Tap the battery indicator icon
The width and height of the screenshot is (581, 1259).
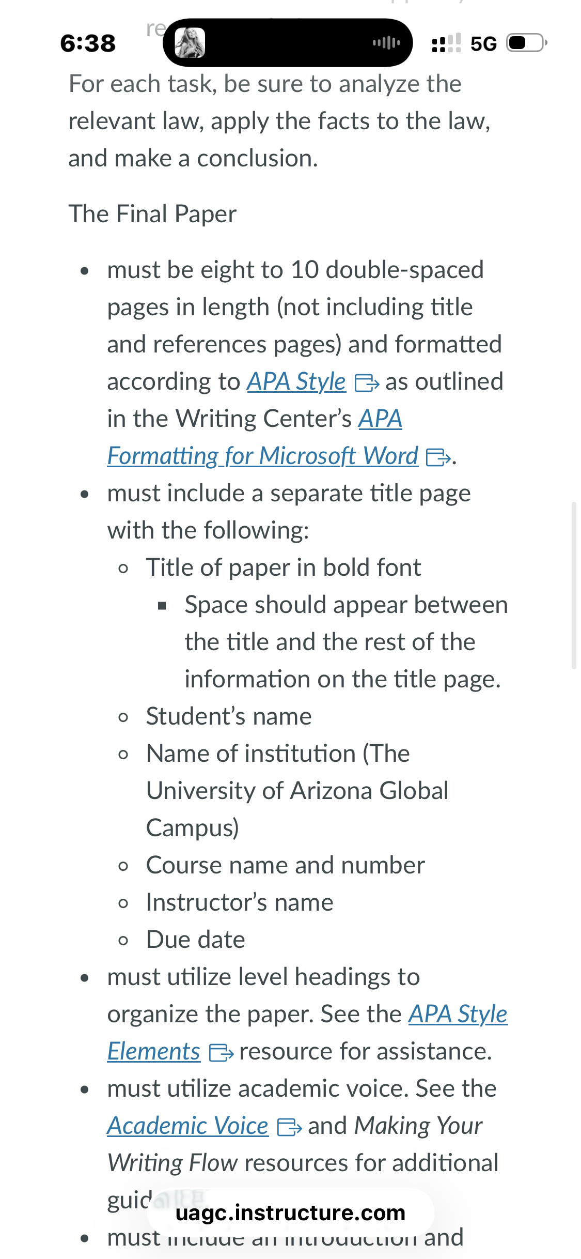coord(526,43)
